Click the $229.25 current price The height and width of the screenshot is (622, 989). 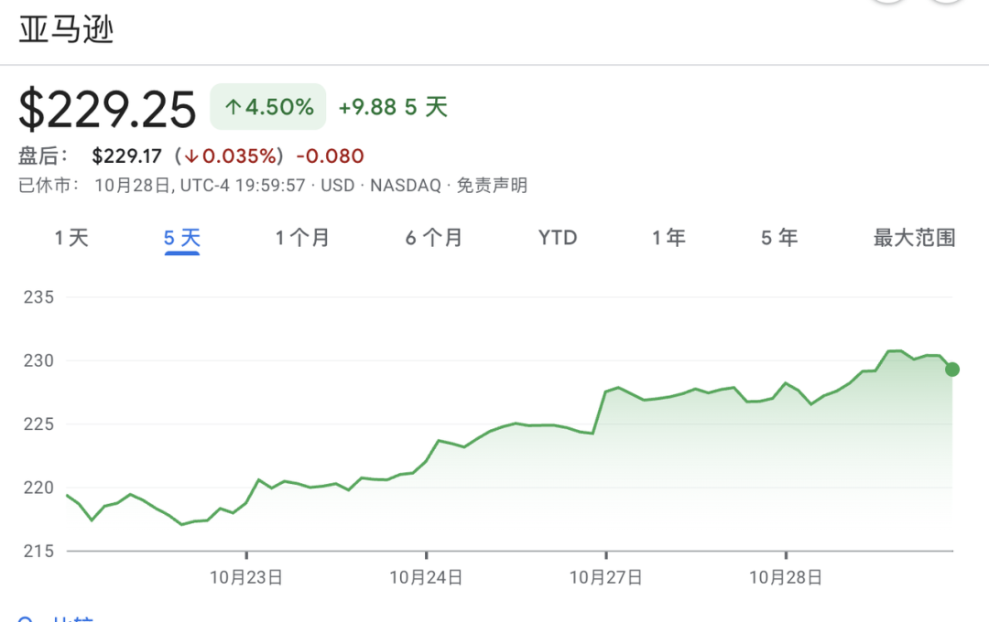108,110
